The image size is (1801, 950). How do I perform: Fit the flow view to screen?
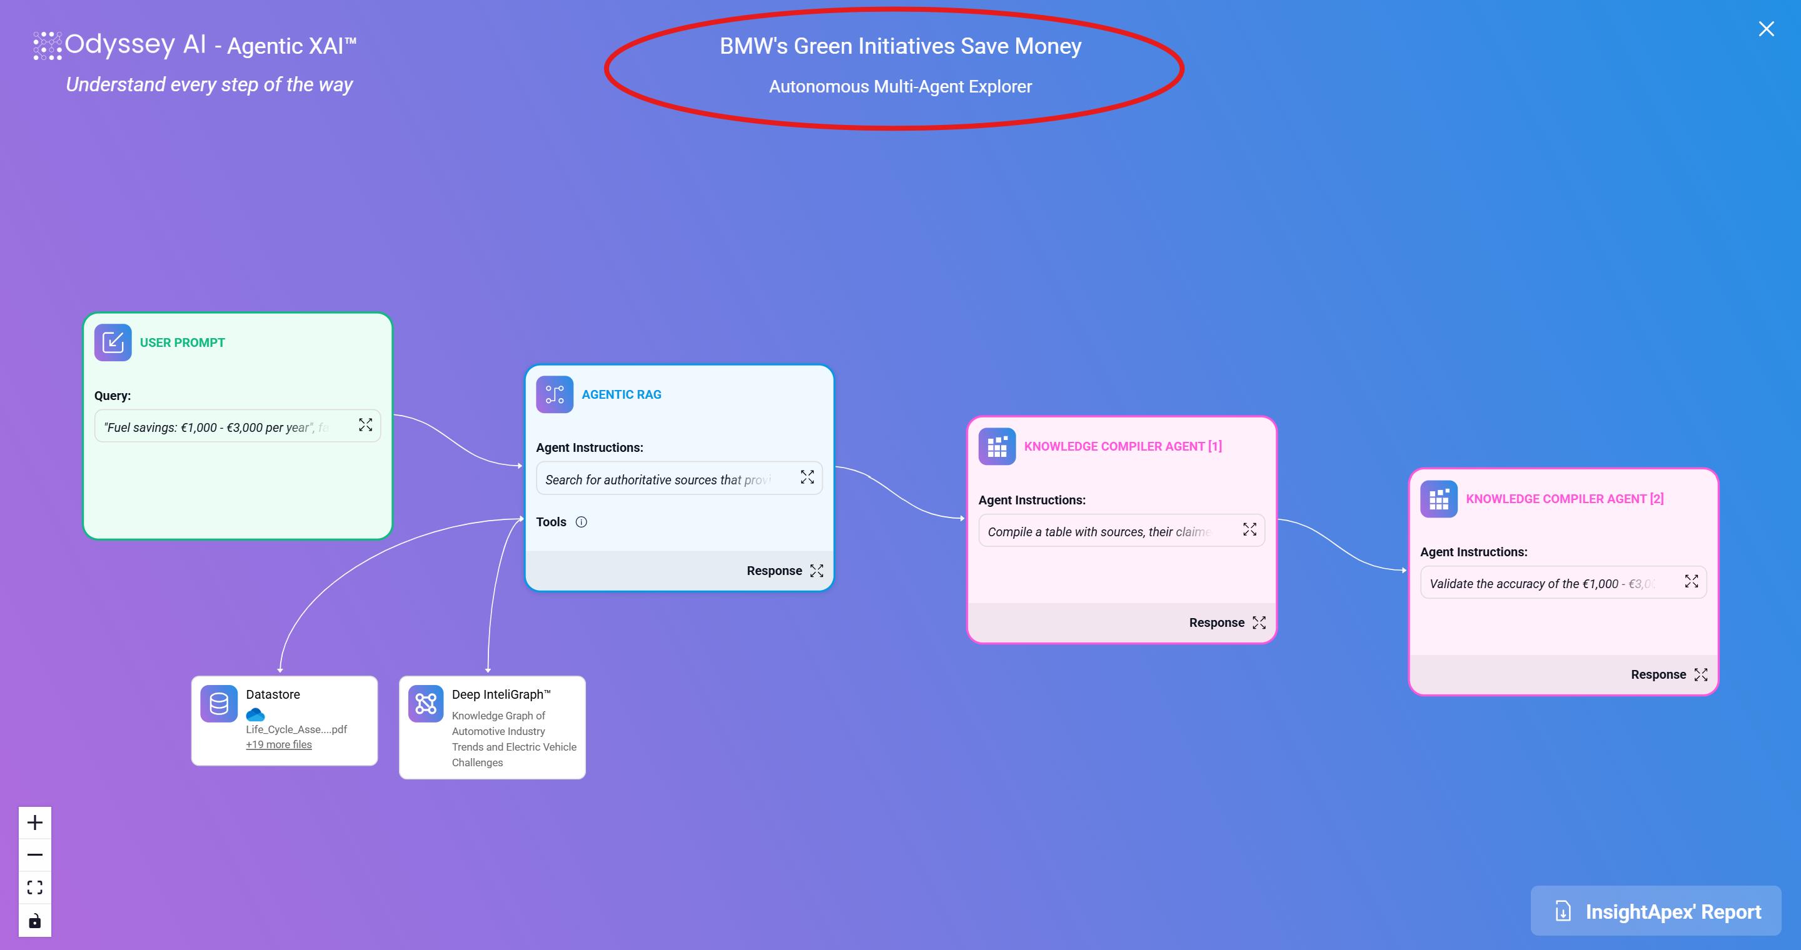coord(35,887)
